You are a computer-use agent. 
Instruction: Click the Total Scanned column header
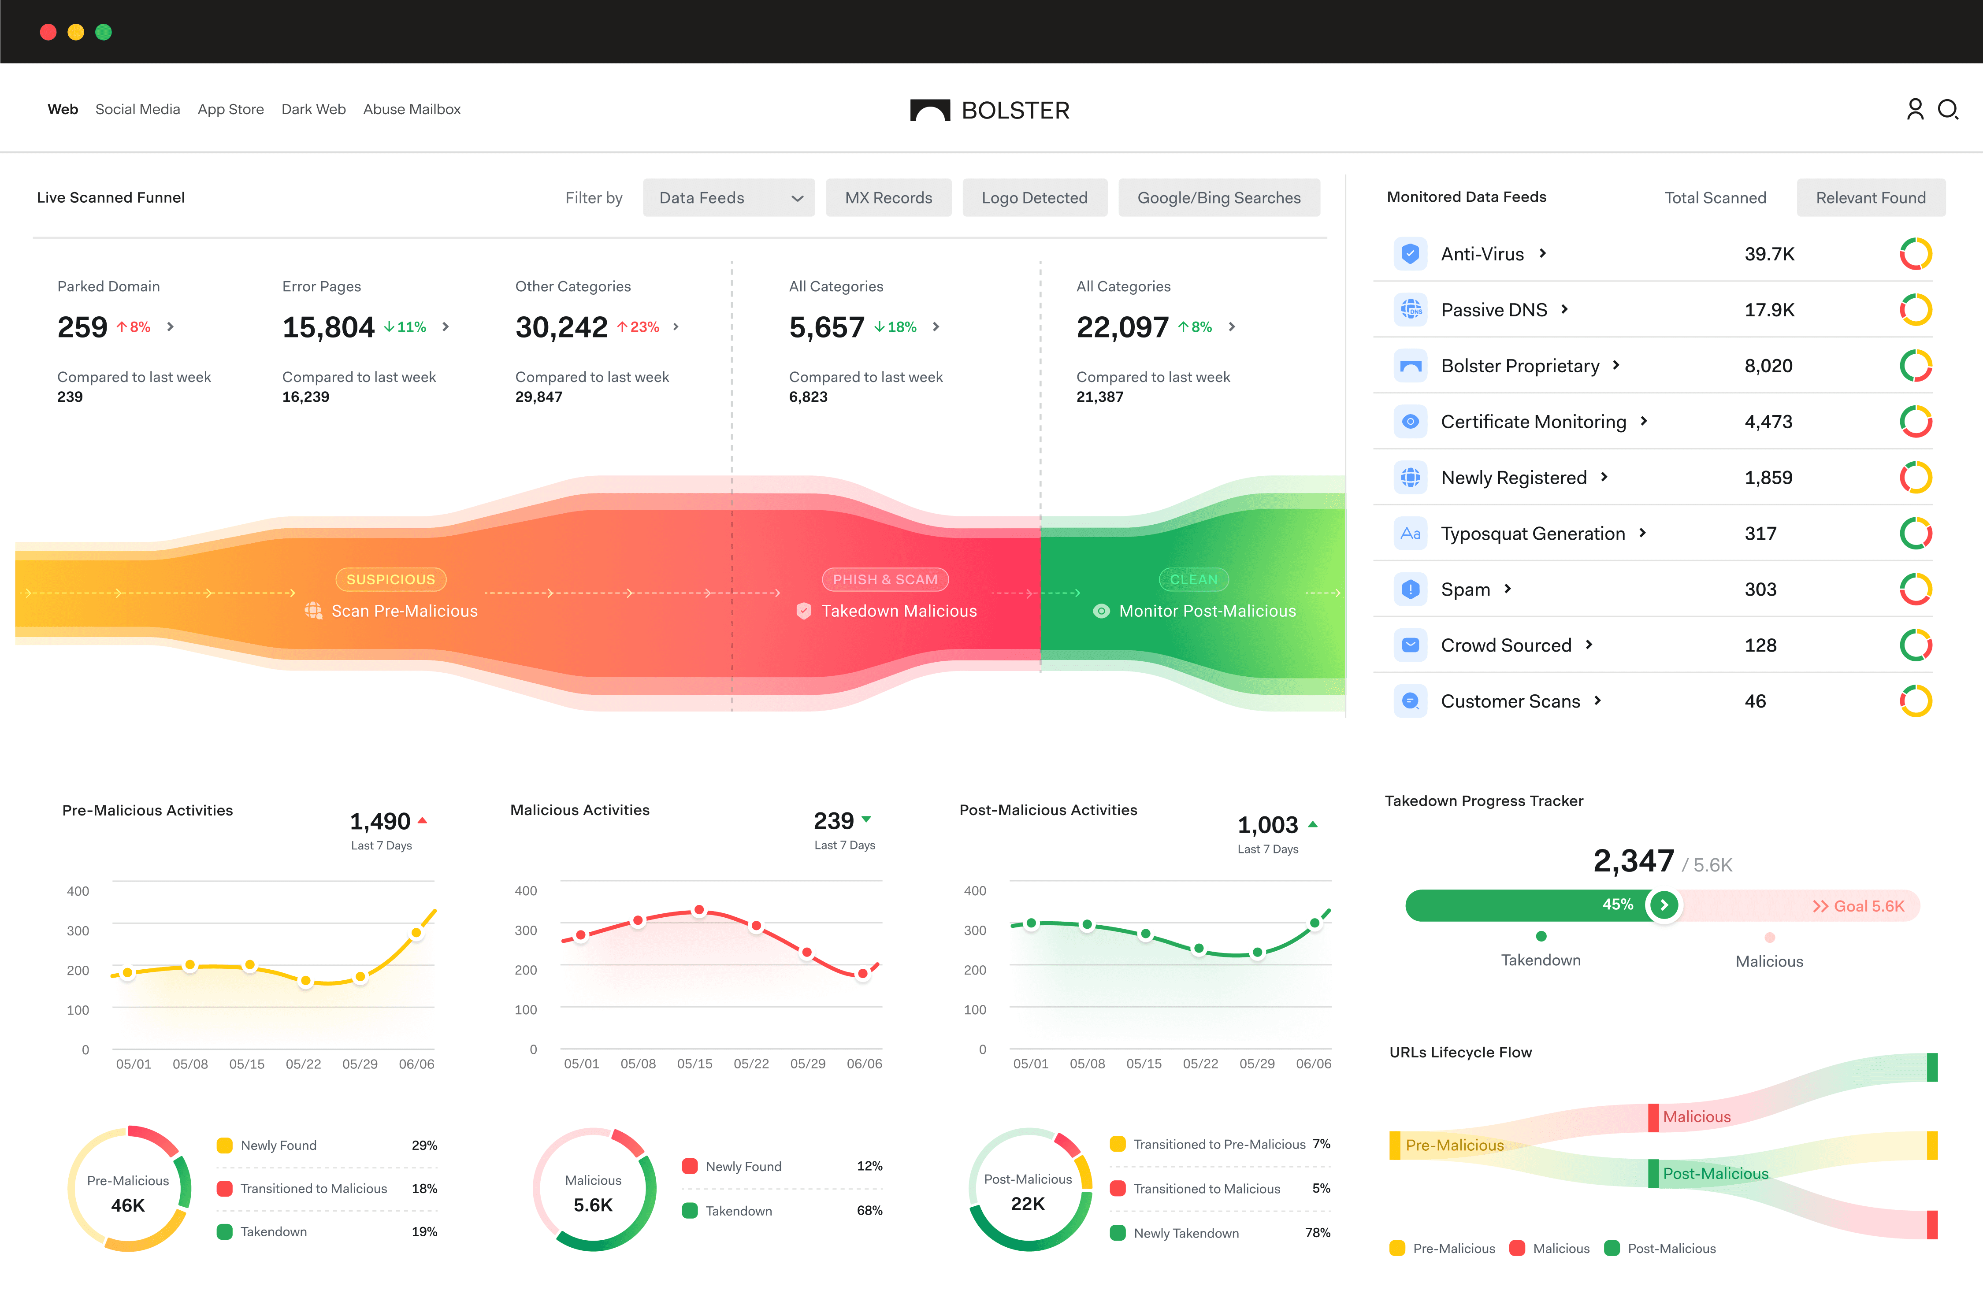pyautogui.click(x=1715, y=198)
